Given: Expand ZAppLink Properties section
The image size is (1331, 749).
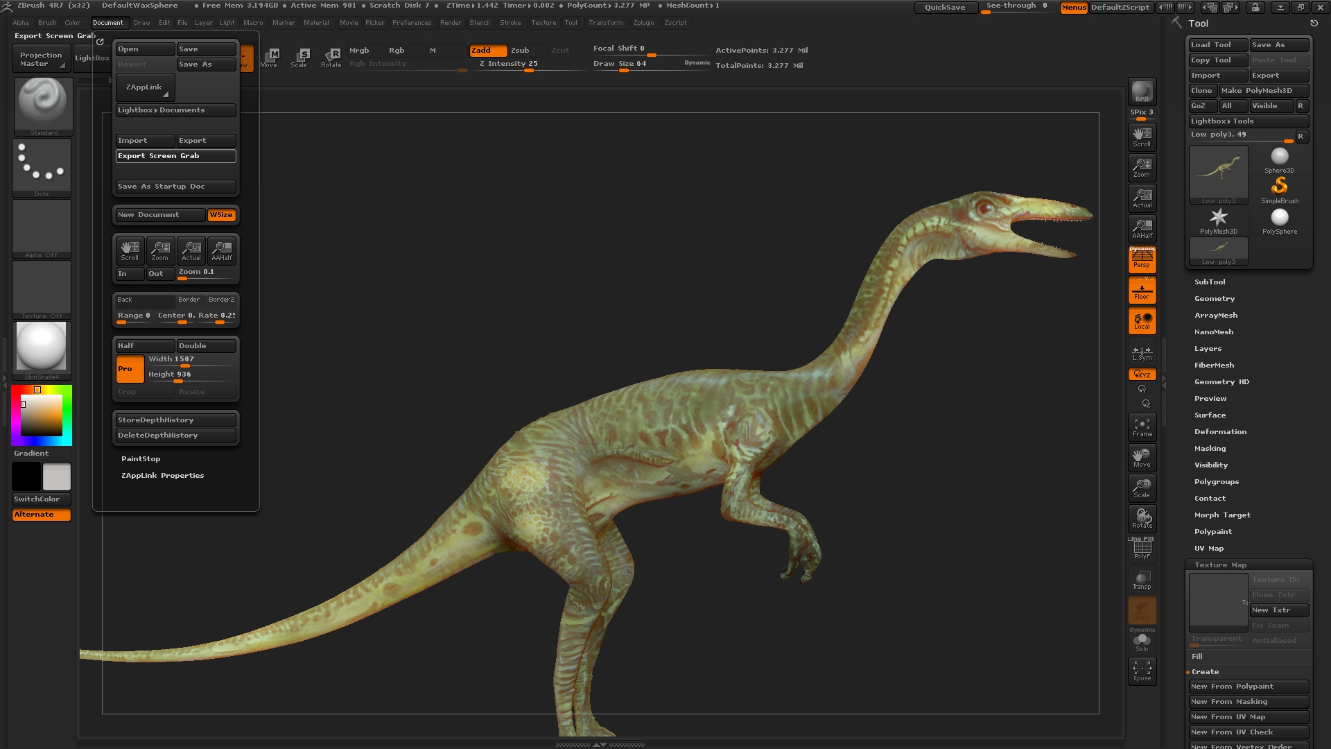Looking at the screenshot, I should 162,476.
